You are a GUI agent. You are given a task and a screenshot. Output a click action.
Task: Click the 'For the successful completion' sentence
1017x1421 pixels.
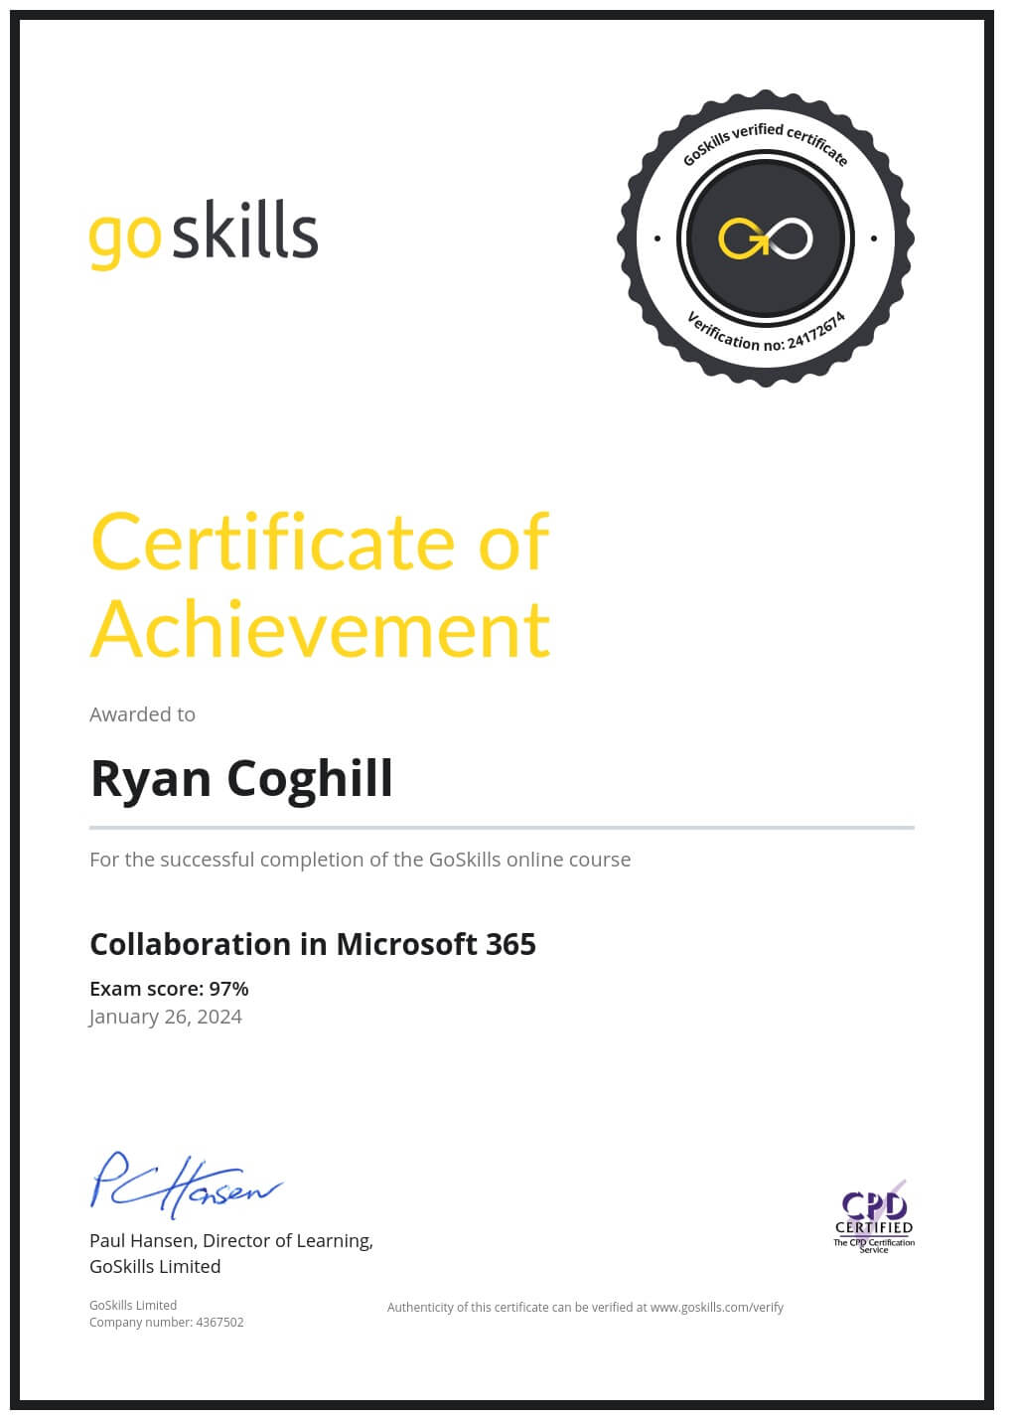360,860
